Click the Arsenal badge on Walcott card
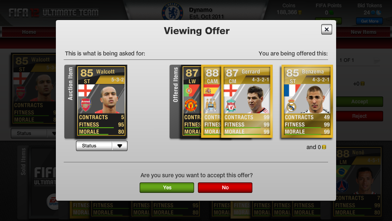 [x=86, y=104]
